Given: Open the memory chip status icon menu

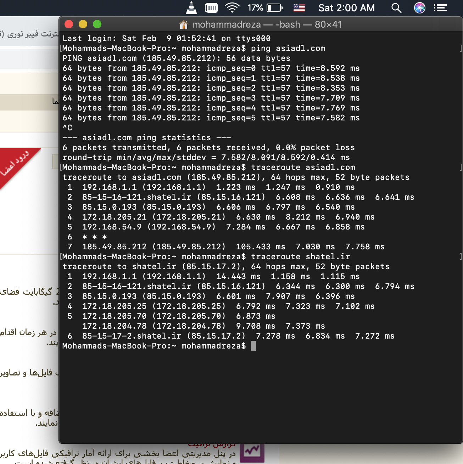Looking at the screenshot, I should click(211, 8).
